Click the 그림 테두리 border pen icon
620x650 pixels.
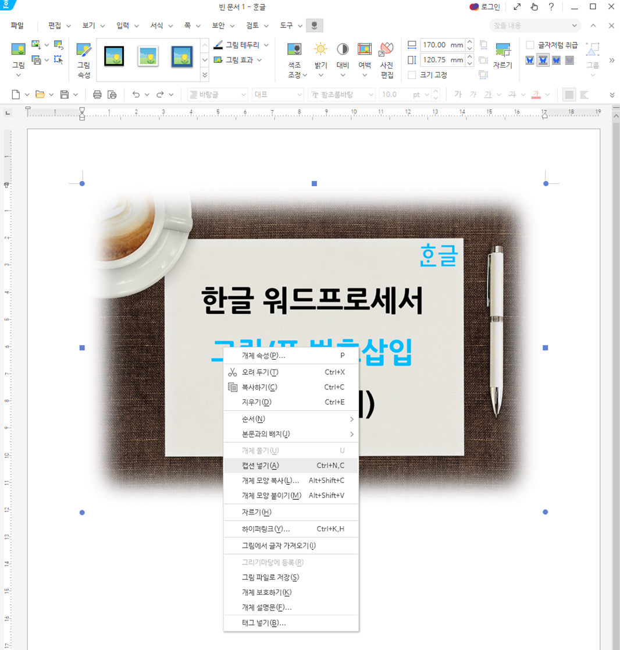click(x=218, y=45)
